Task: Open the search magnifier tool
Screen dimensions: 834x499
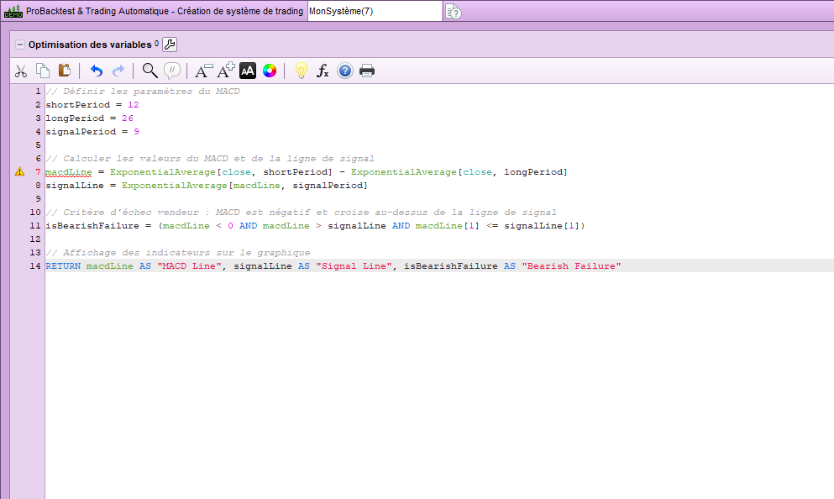Action: click(x=150, y=71)
